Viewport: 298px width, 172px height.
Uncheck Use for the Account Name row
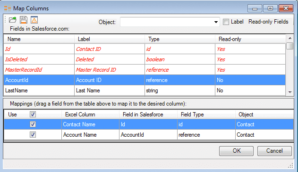[33, 135]
